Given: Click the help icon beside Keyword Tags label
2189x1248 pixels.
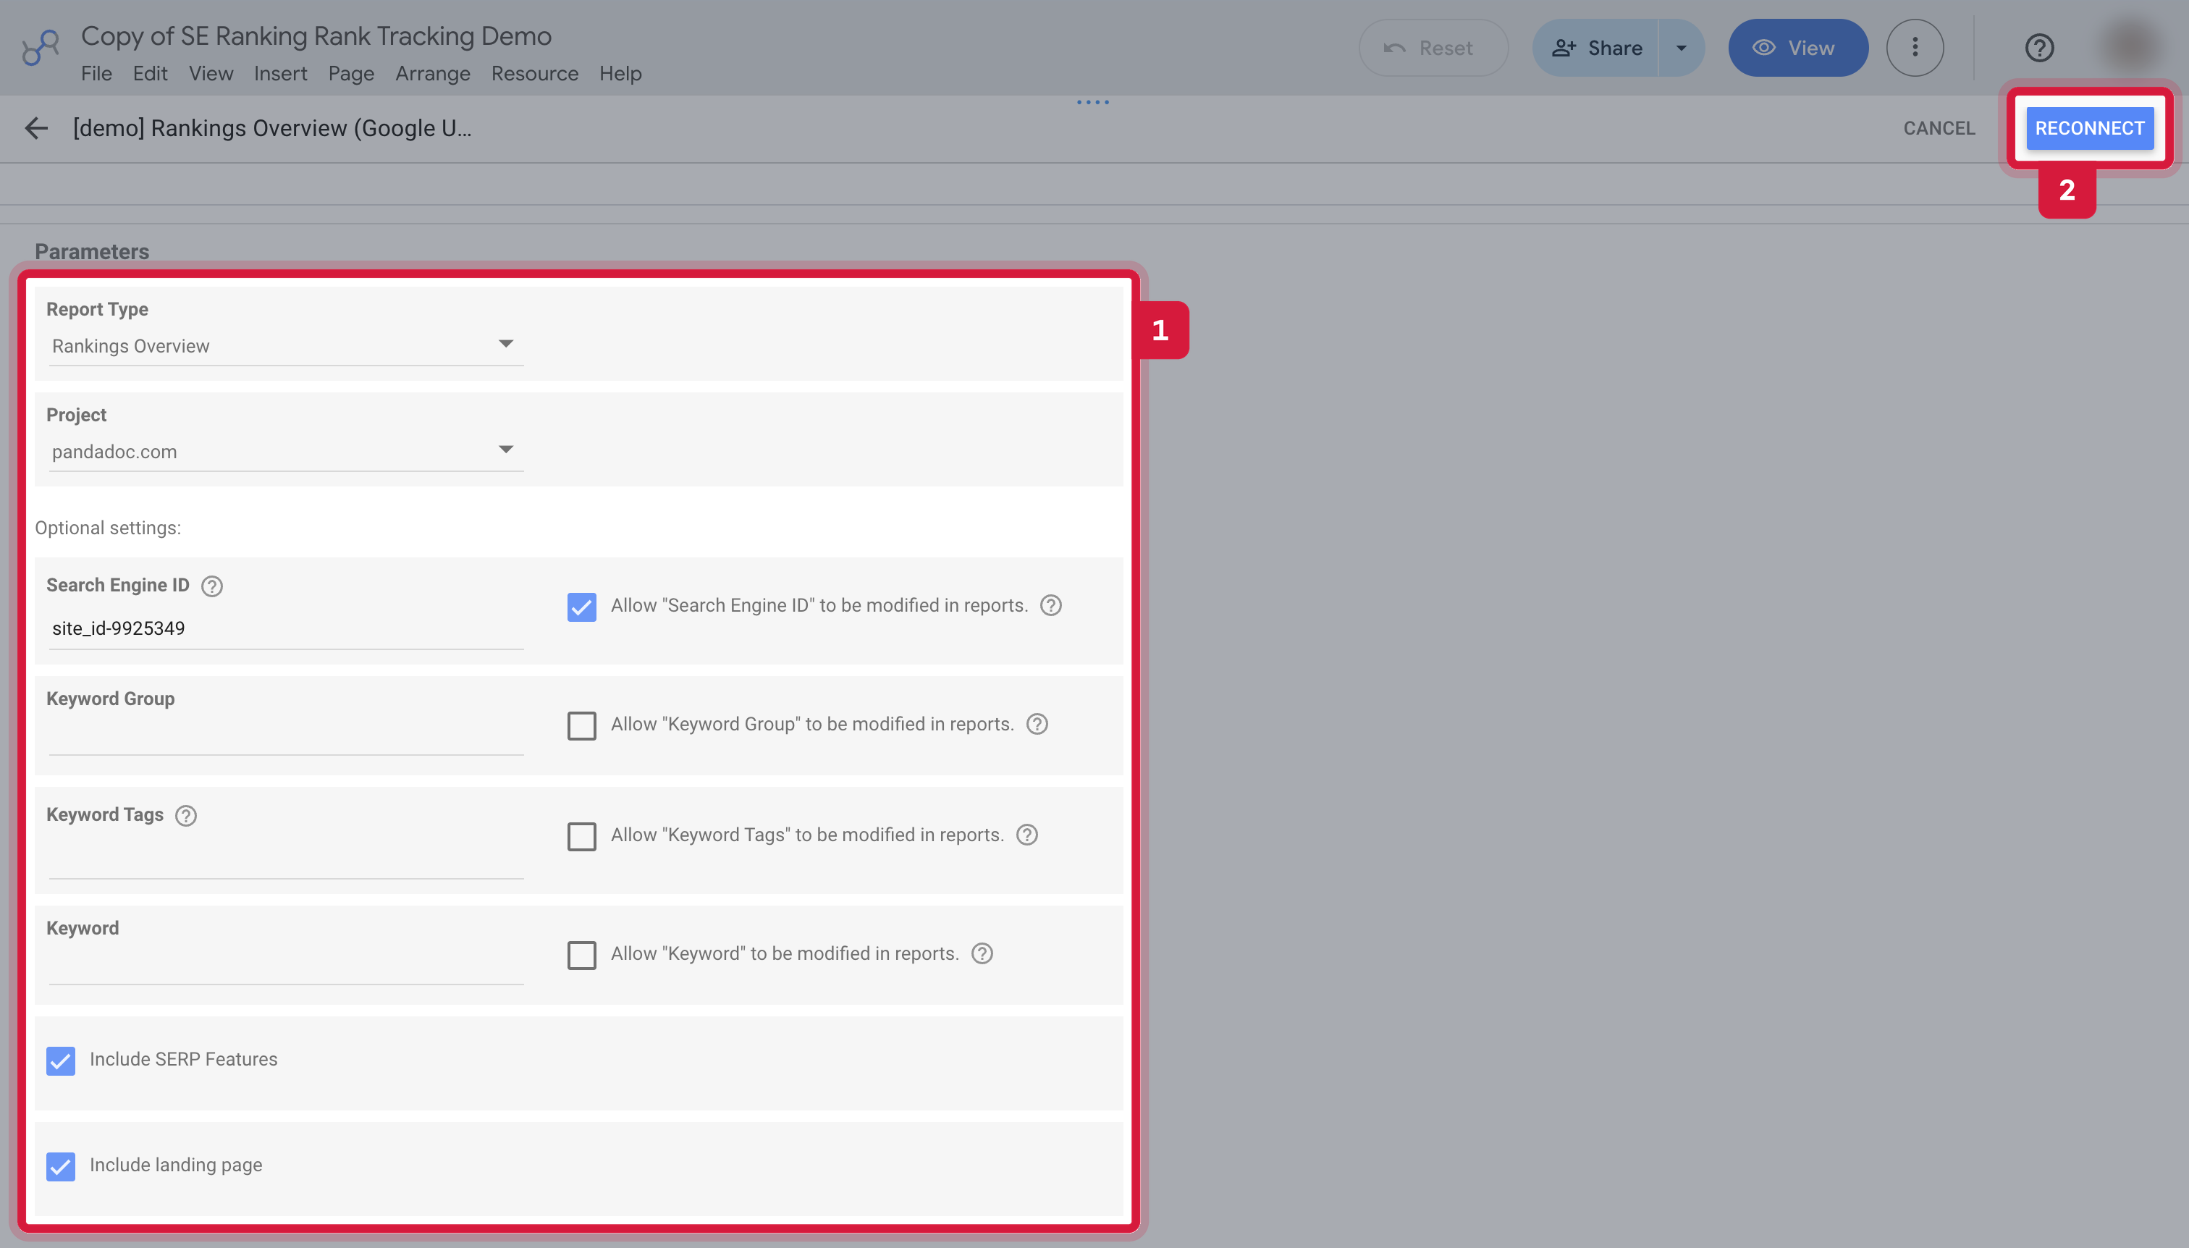Looking at the screenshot, I should coord(186,816).
